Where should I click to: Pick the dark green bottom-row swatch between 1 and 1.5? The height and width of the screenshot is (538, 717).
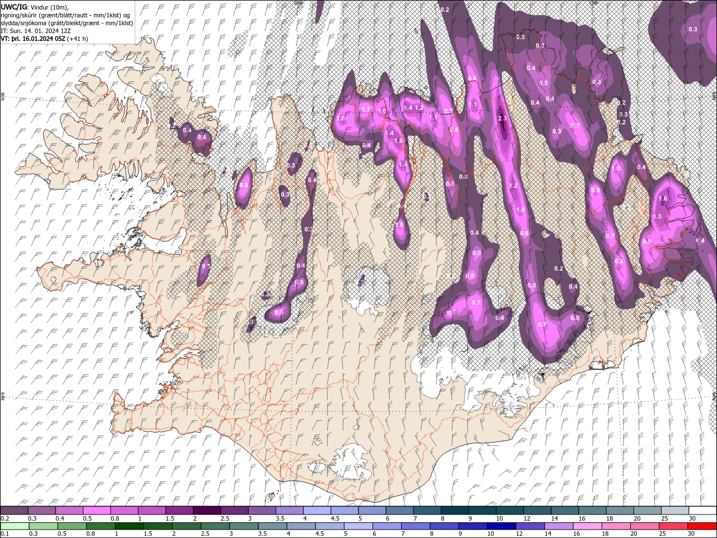(130, 526)
